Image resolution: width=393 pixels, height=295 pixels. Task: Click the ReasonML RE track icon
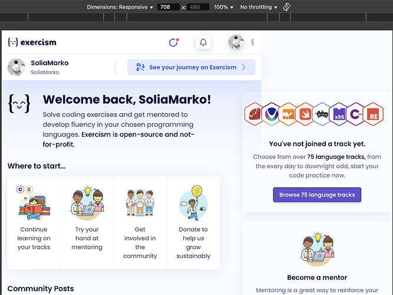[373, 114]
